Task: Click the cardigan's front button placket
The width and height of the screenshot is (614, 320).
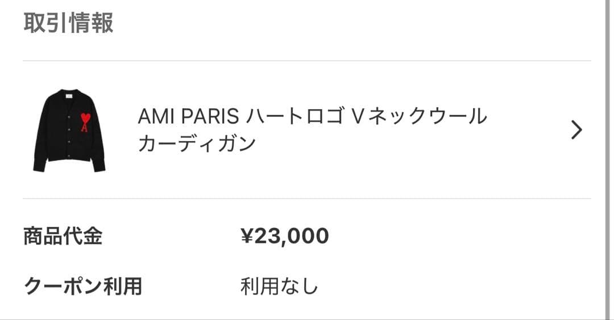Action: tap(69, 137)
